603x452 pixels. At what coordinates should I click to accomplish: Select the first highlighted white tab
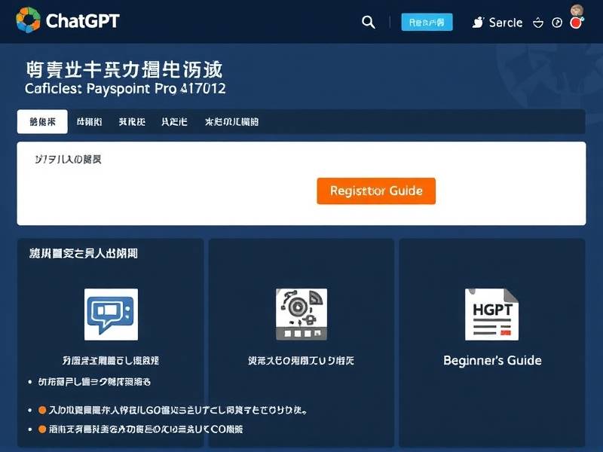pyautogui.click(x=42, y=121)
